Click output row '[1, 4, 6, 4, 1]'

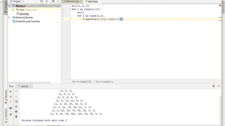[x=67, y=97]
